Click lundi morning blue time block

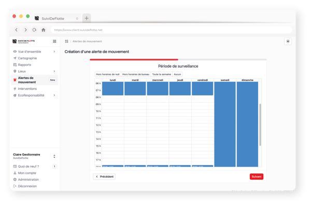[112, 88]
